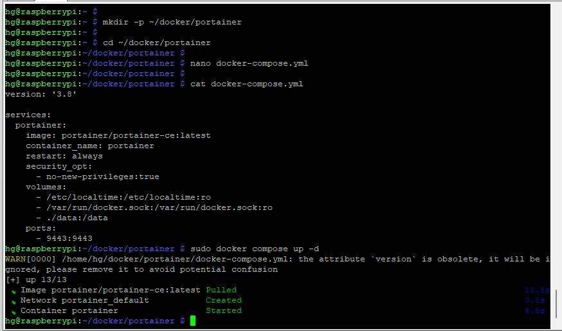Click the green 'Pulled' status
This screenshot has width=562, height=331.
(x=221, y=290)
